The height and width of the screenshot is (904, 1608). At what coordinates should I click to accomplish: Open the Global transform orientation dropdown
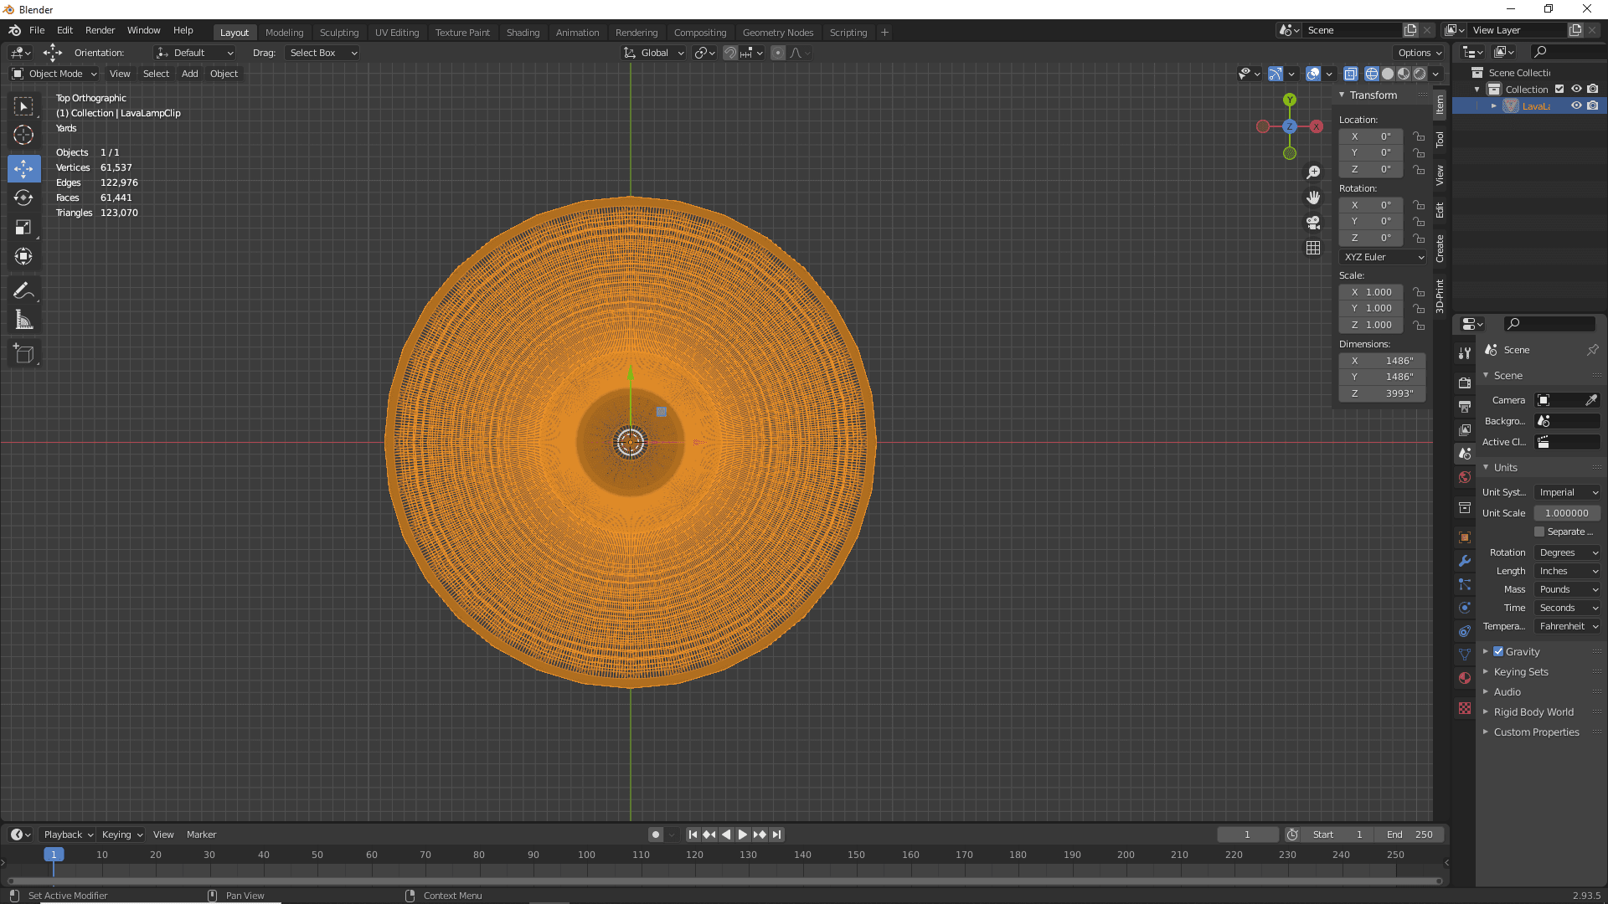pyautogui.click(x=654, y=53)
